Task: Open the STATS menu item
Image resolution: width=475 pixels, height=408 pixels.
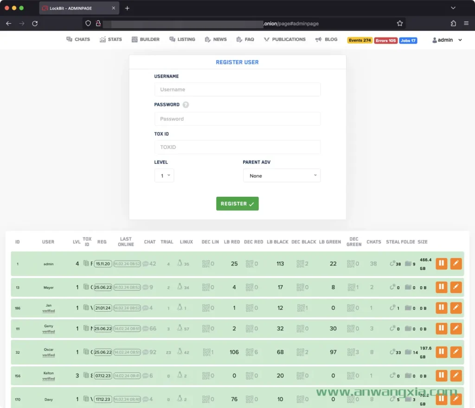Action: (111, 39)
